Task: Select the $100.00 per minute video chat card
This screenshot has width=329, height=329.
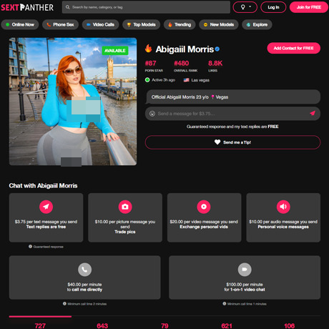Action: click(245, 278)
